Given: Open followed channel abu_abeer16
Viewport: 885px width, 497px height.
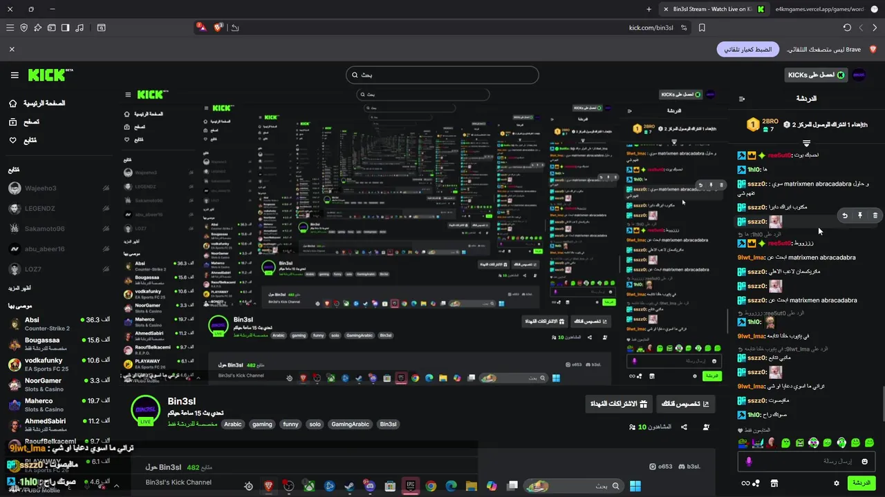Looking at the screenshot, I should [59, 249].
